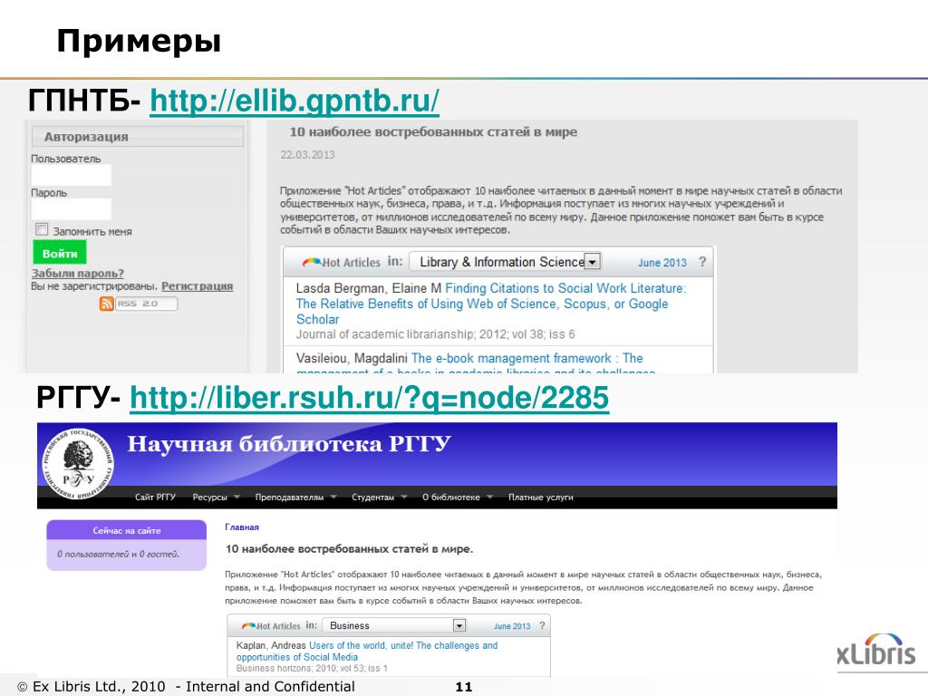This screenshot has height=696, width=928.
Task: Open the Library & Information Science dropdown
Action: click(506, 262)
